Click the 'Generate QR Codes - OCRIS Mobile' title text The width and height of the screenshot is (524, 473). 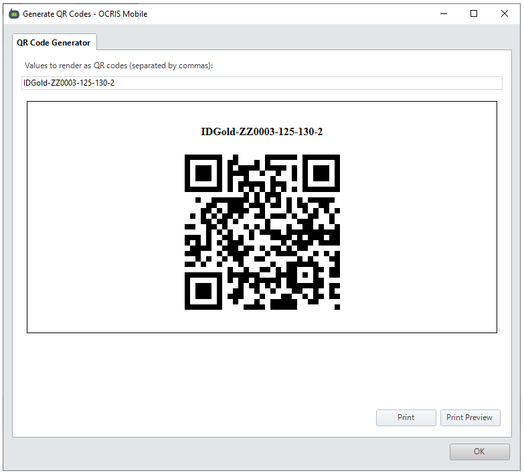click(x=85, y=13)
